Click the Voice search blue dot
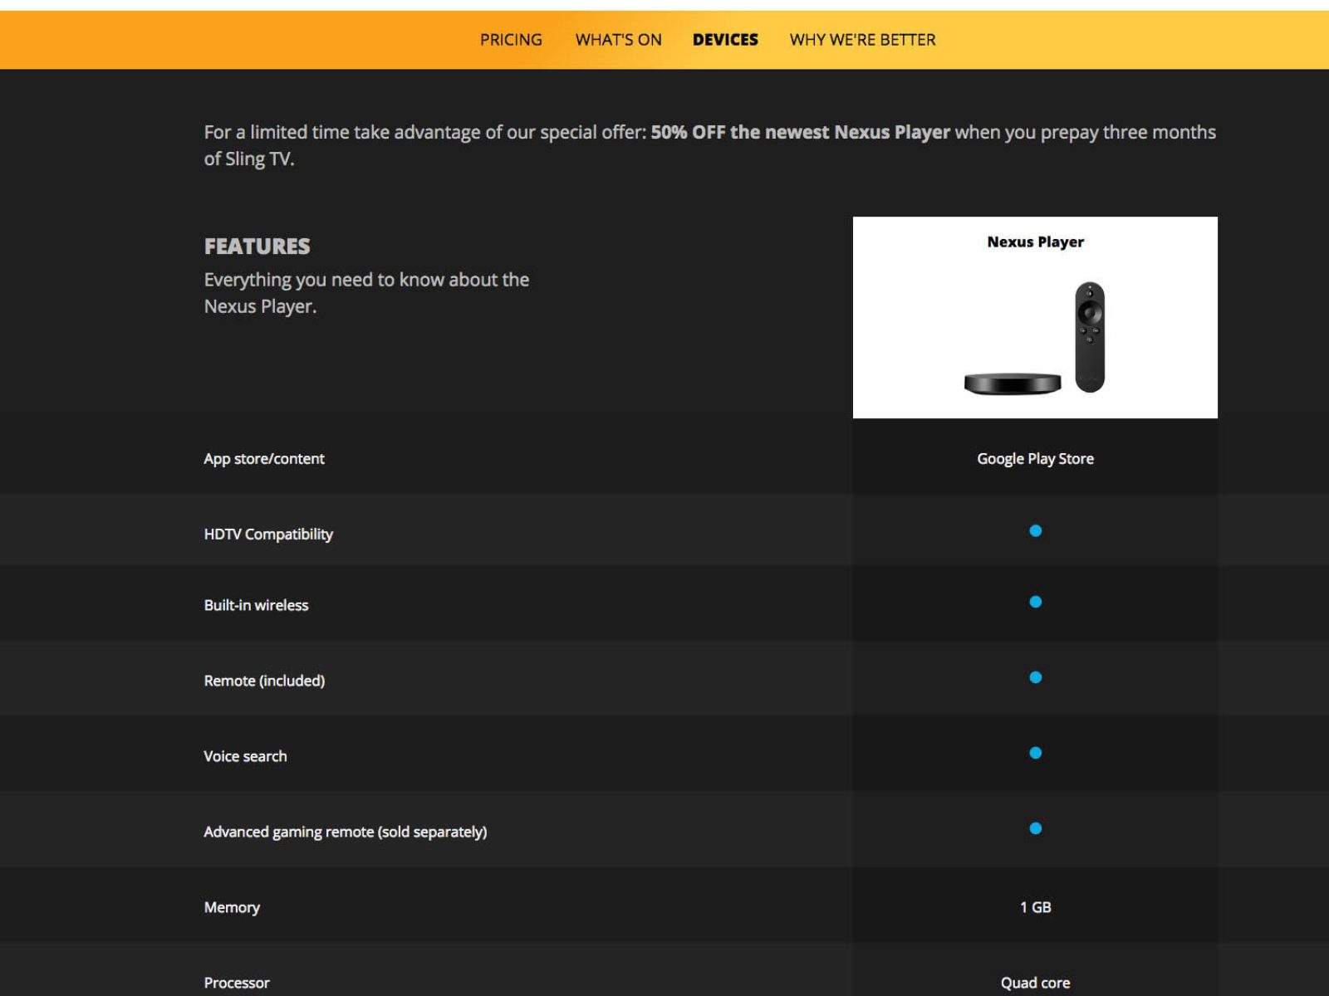 tap(1035, 753)
